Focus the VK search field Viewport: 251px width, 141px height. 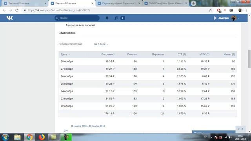(x=77, y=18)
